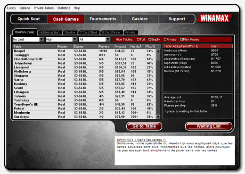Select the Johnstown table row
245x174 pixels.
pos(84,63)
